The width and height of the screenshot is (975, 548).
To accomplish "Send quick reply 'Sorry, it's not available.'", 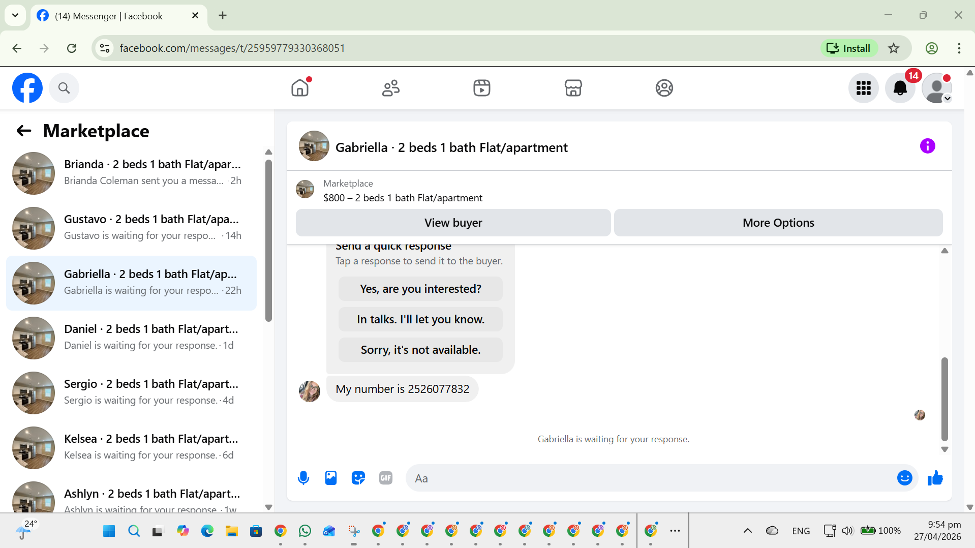I will (420, 350).
